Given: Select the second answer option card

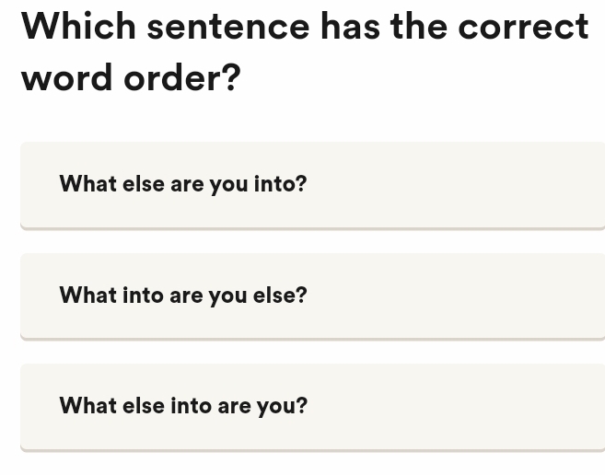Looking at the screenshot, I should pos(312,295).
